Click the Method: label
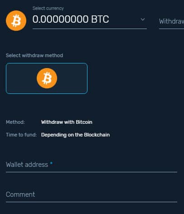184x214 pixels. [15, 122]
